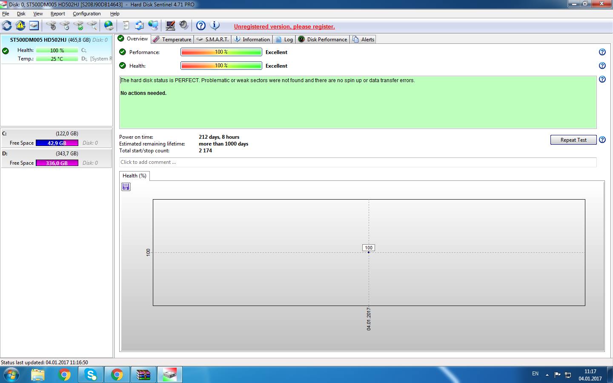Click the D: free space 336,0 GB bar
Viewport: 613px width, 383px height.
57,163
